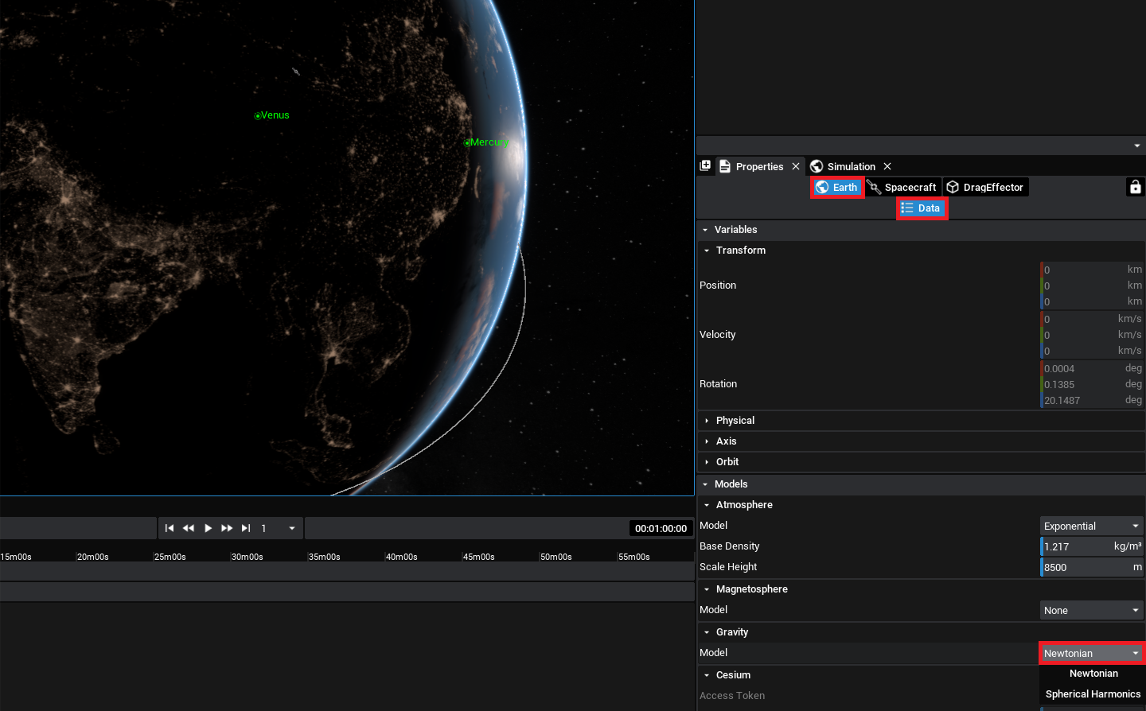Image resolution: width=1146 pixels, height=711 pixels.
Task: Open the Atmosphere model Exponential dropdown
Action: (x=1091, y=526)
